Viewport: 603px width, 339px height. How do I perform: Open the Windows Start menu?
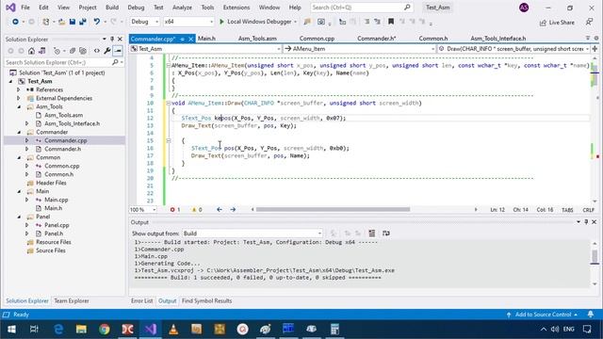point(11,330)
